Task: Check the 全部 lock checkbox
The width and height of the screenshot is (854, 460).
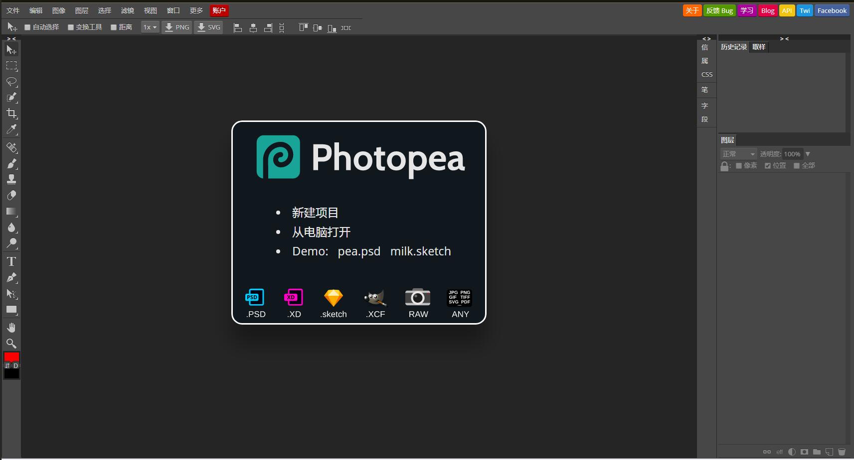Action: [797, 166]
